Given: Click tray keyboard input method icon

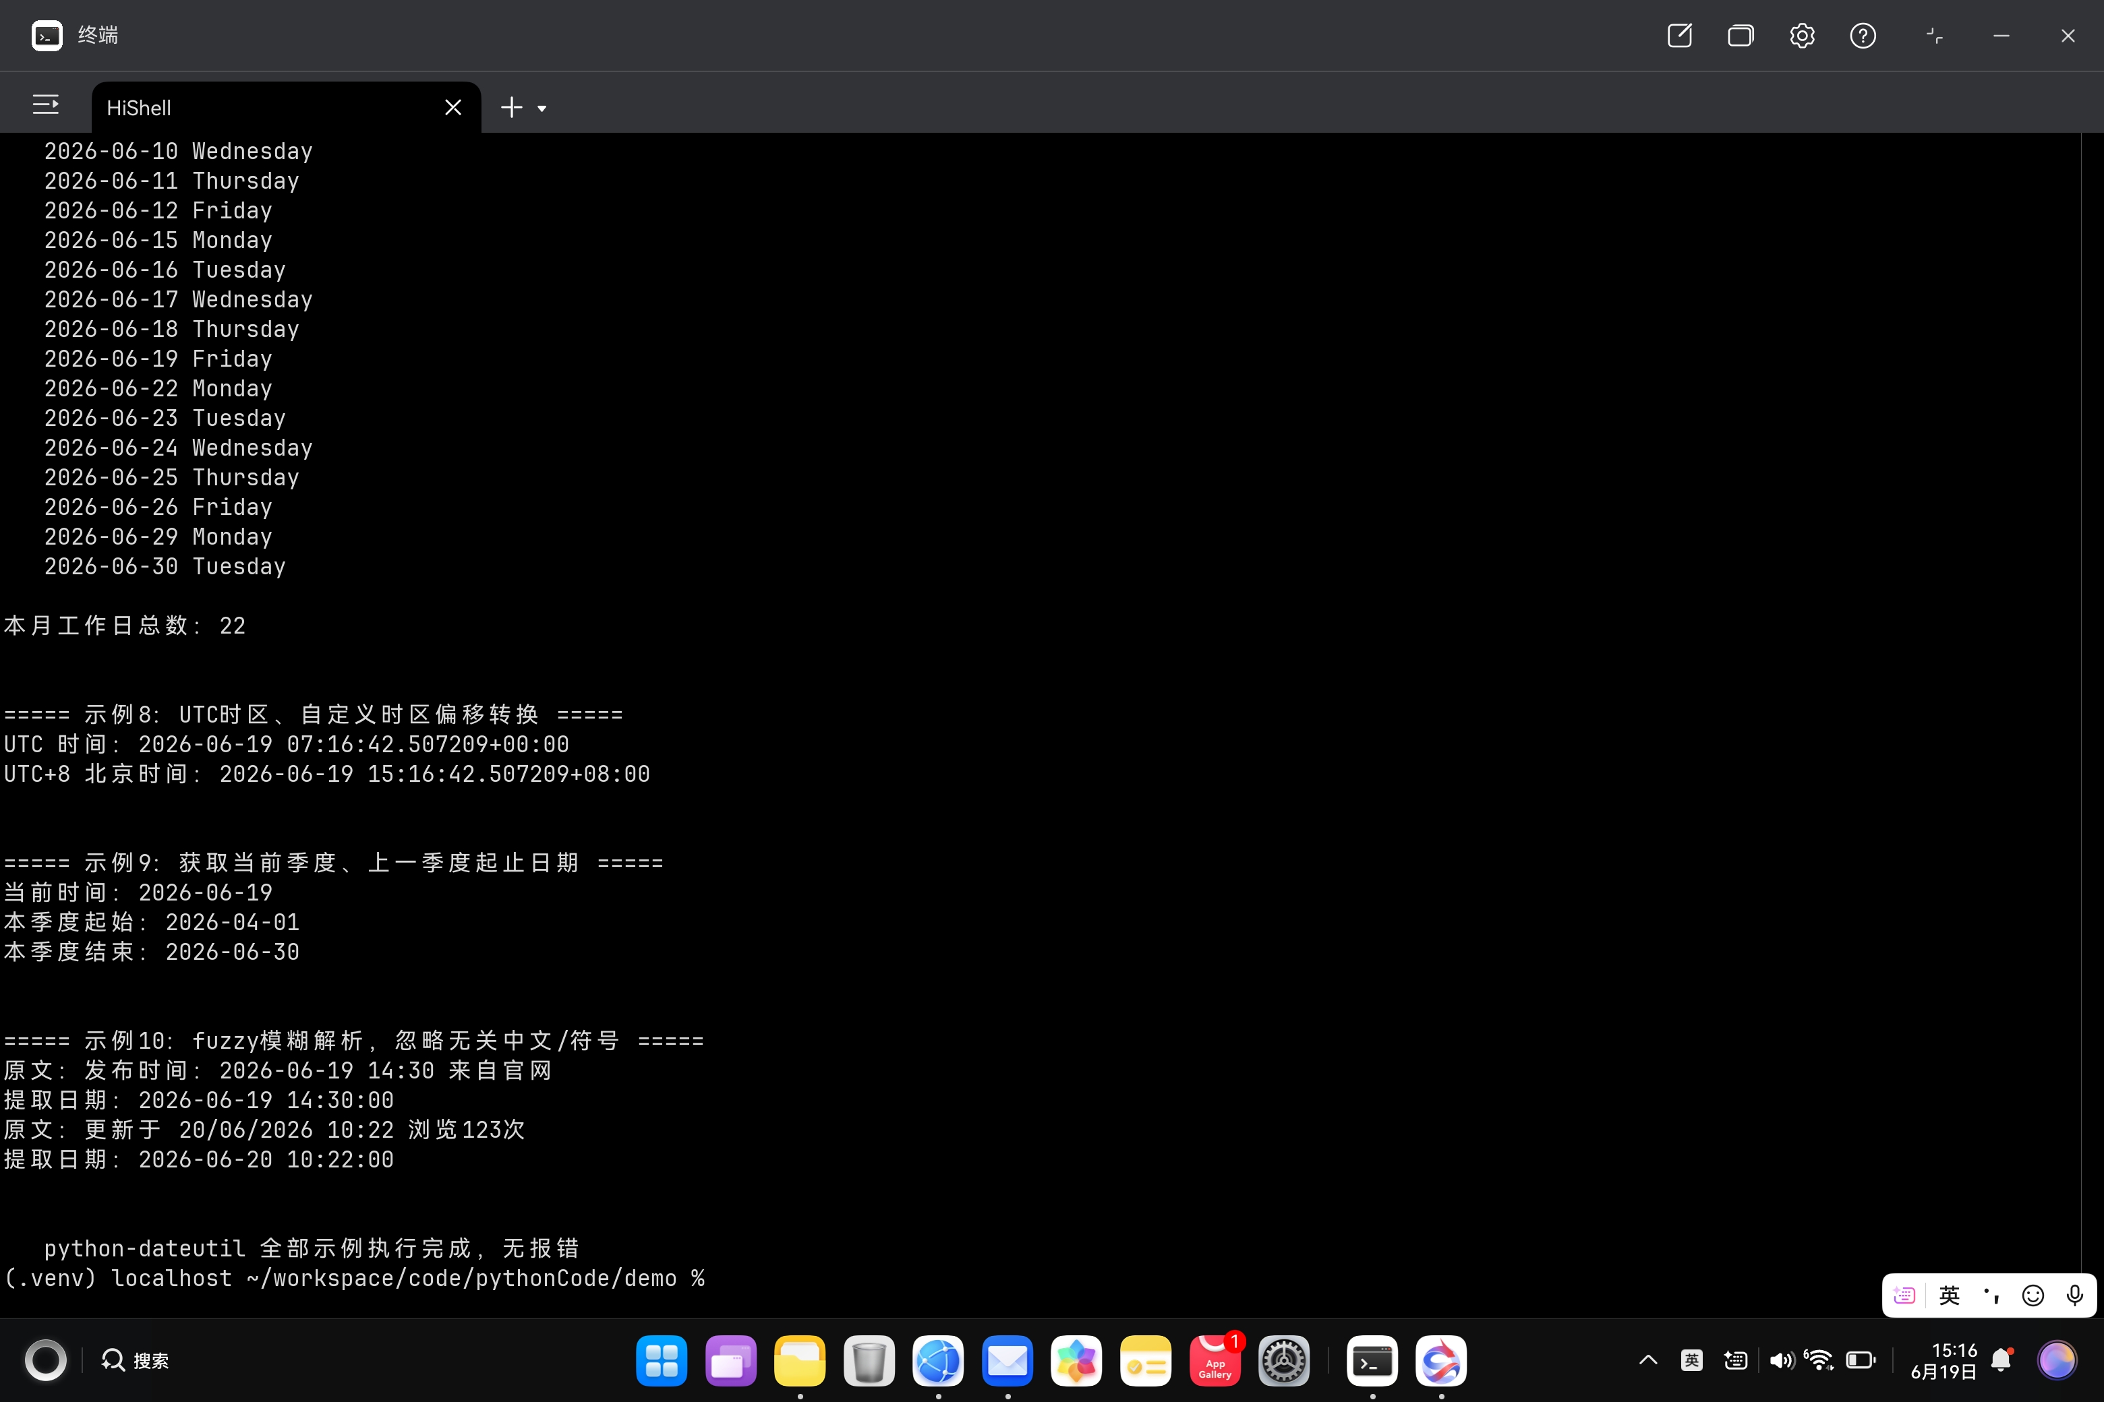Looking at the screenshot, I should 1735,1360.
